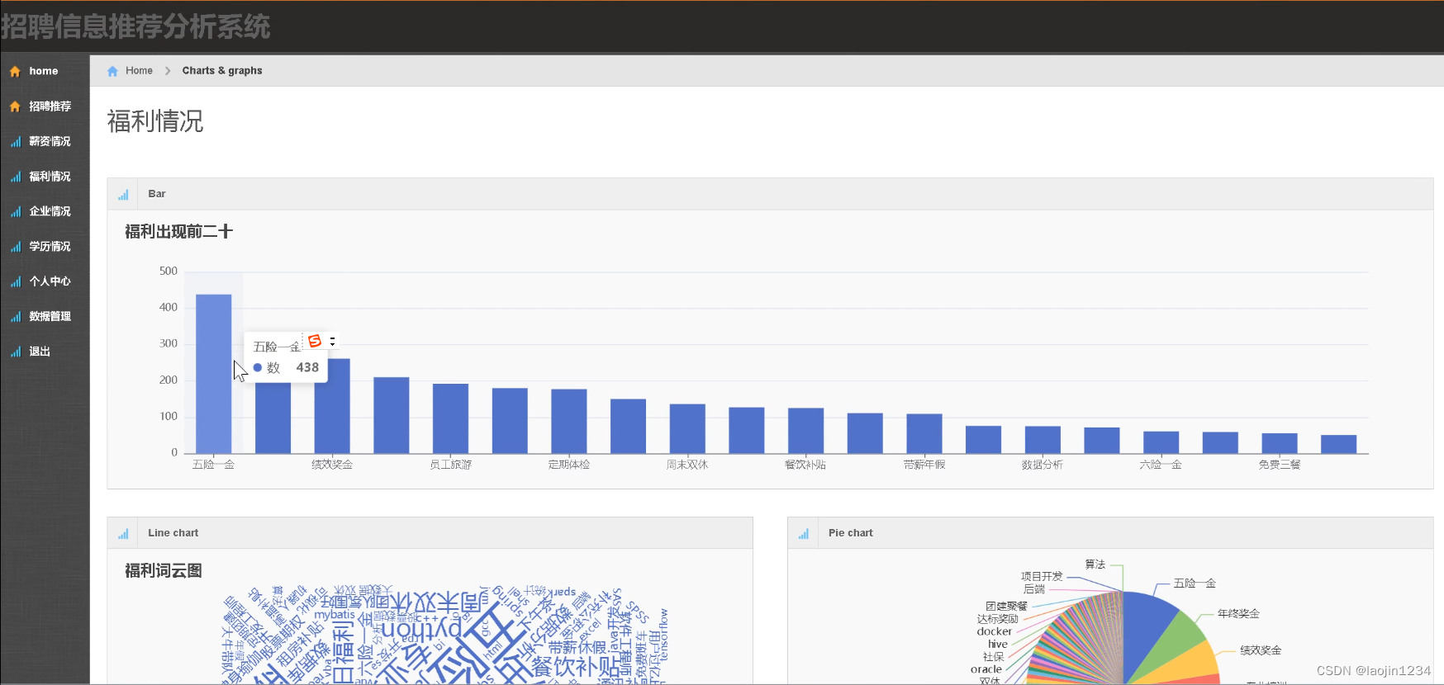Click the chart icon in the Line chart header
The image size is (1444, 685).
click(123, 534)
